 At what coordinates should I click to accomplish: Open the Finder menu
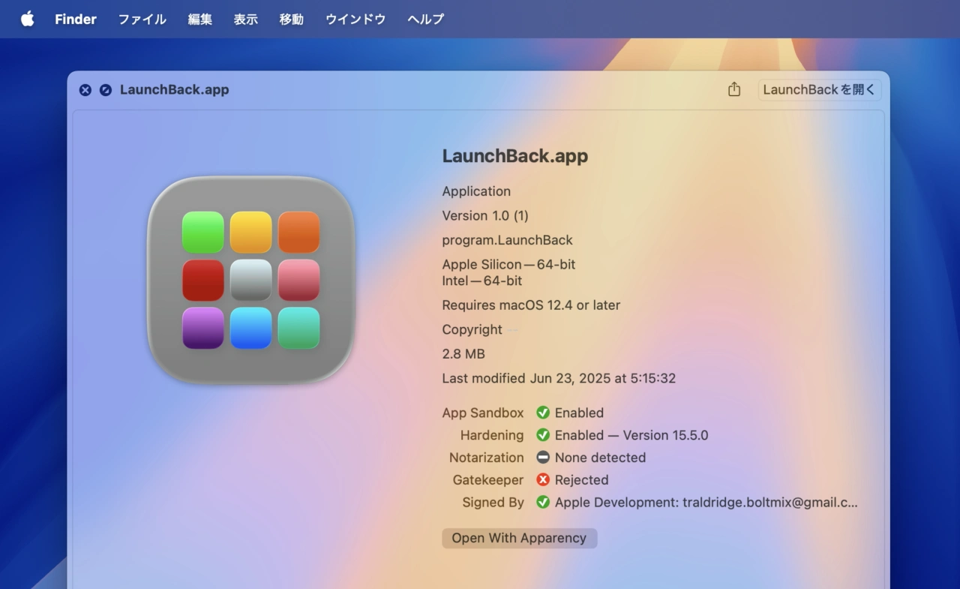coord(76,20)
